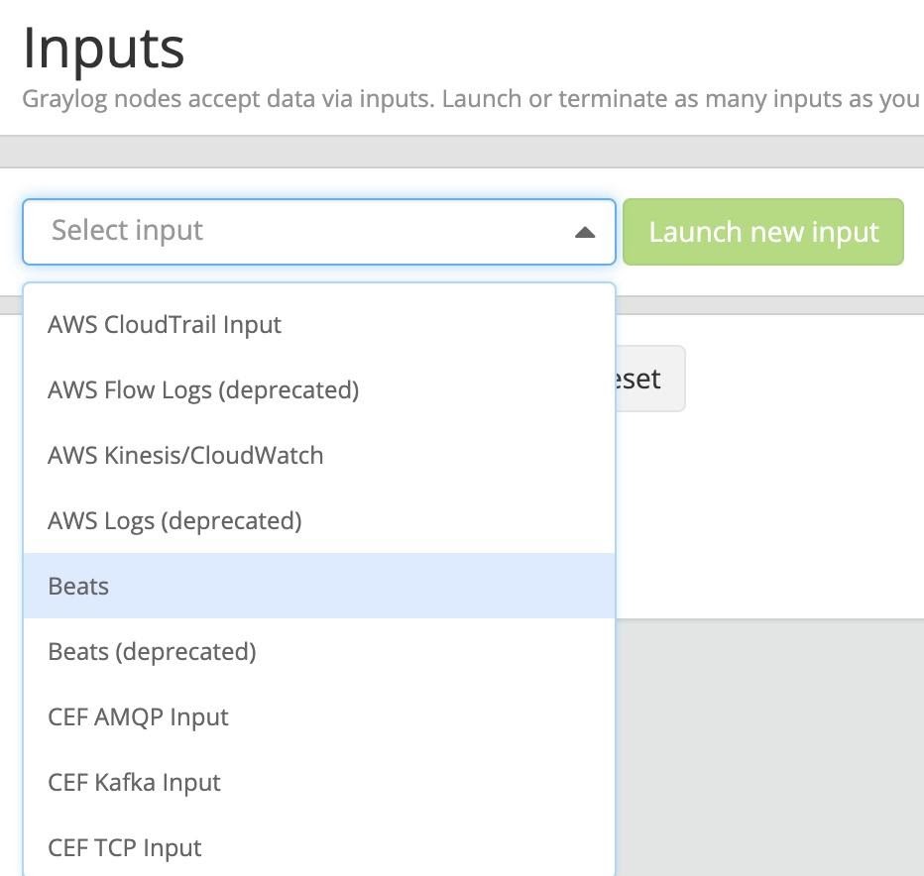The image size is (924, 876).
Task: Select the Beats (deprecated) option
Action: click(x=152, y=652)
